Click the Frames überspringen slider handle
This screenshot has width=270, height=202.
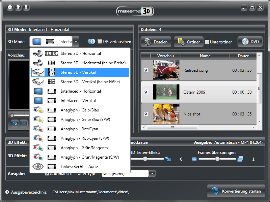coord(217,159)
